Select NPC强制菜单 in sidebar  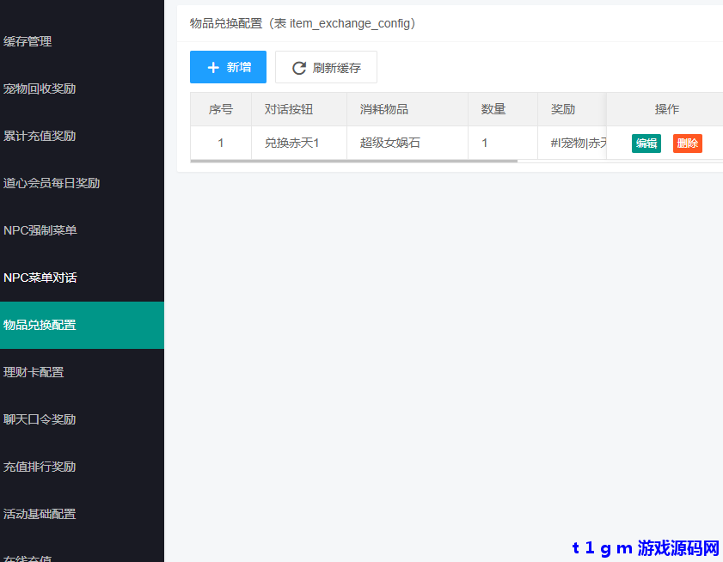[x=40, y=230]
